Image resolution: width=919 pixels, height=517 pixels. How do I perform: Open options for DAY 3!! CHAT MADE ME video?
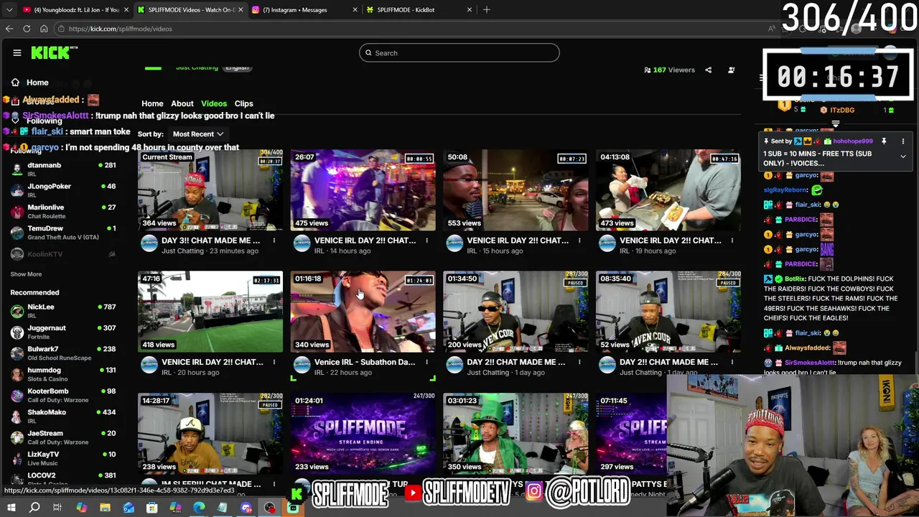(274, 241)
